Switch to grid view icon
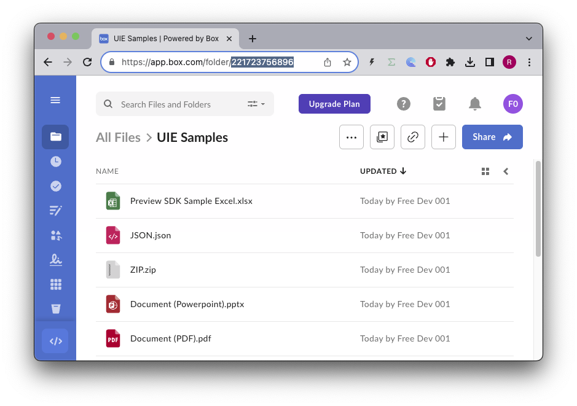 (x=485, y=171)
